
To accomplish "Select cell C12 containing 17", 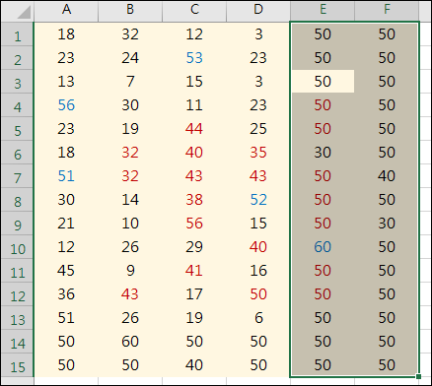I will [194, 294].
